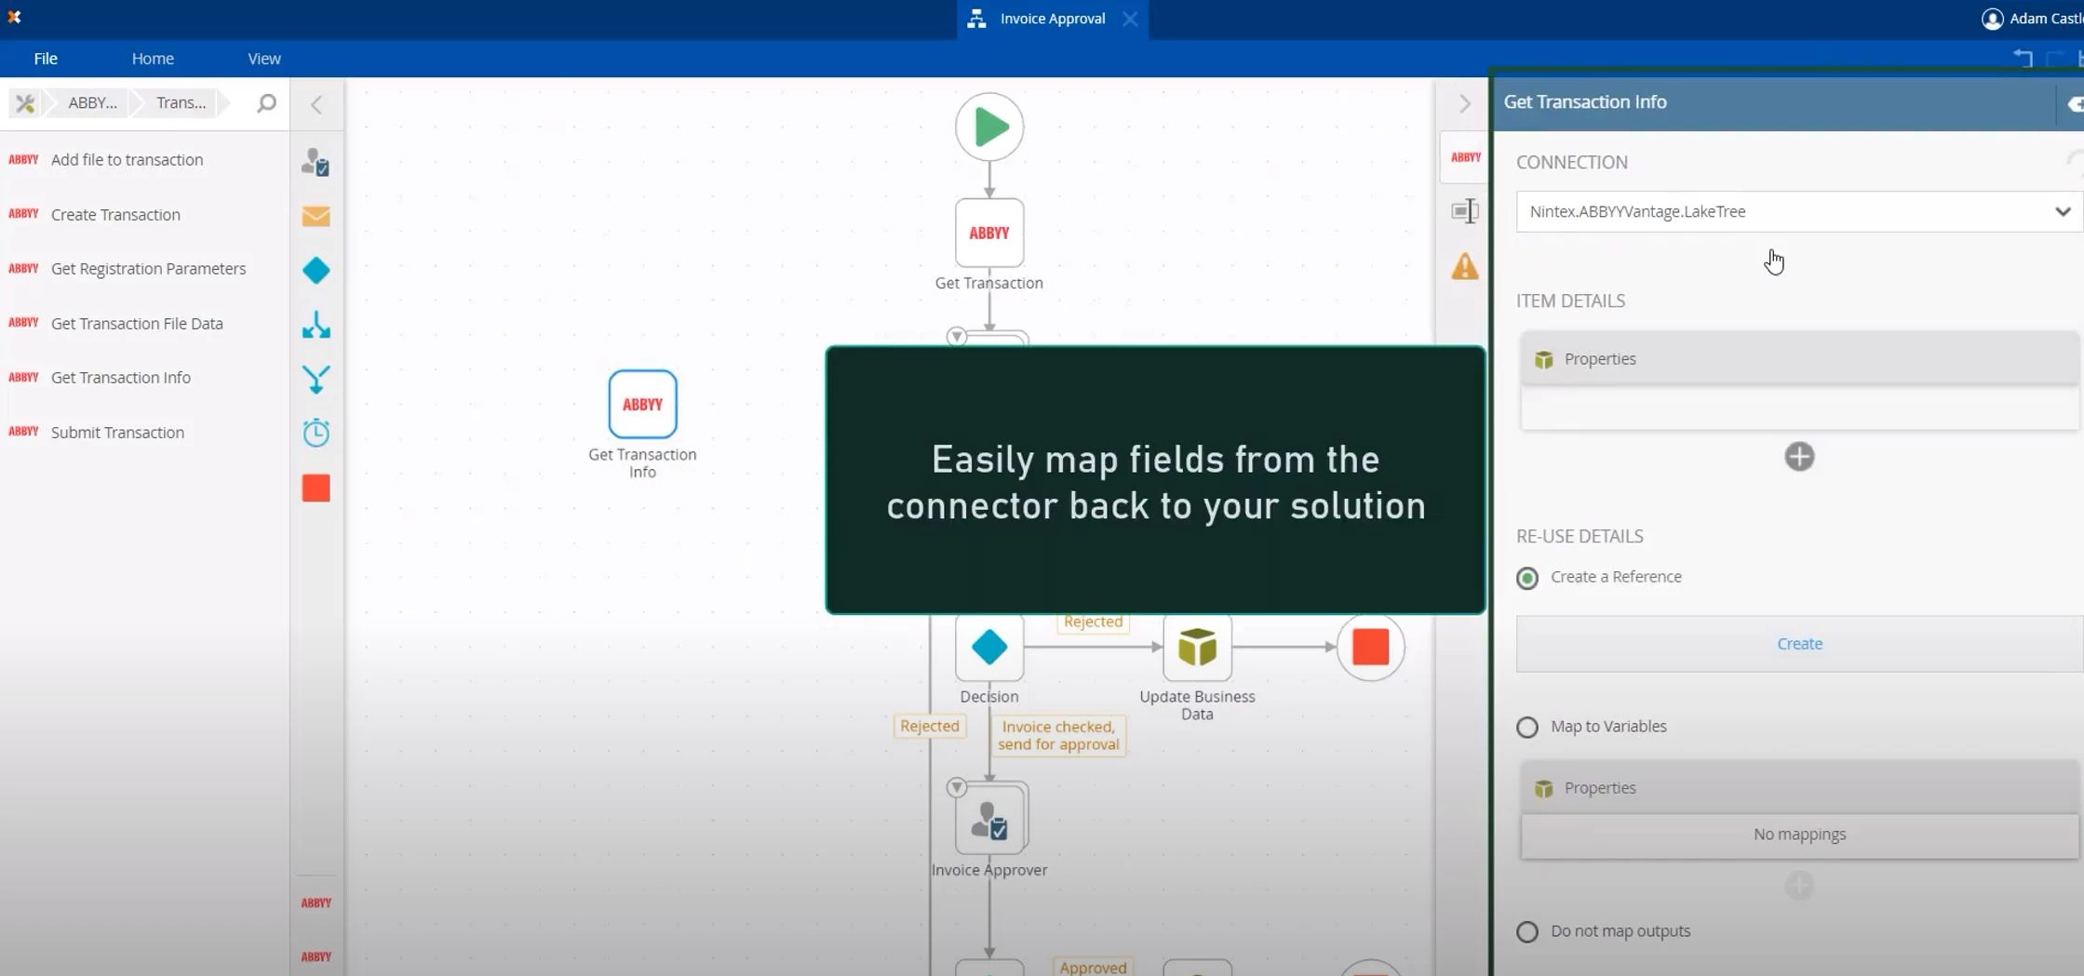Open the View menu tab
The image size is (2084, 976).
coord(264,59)
